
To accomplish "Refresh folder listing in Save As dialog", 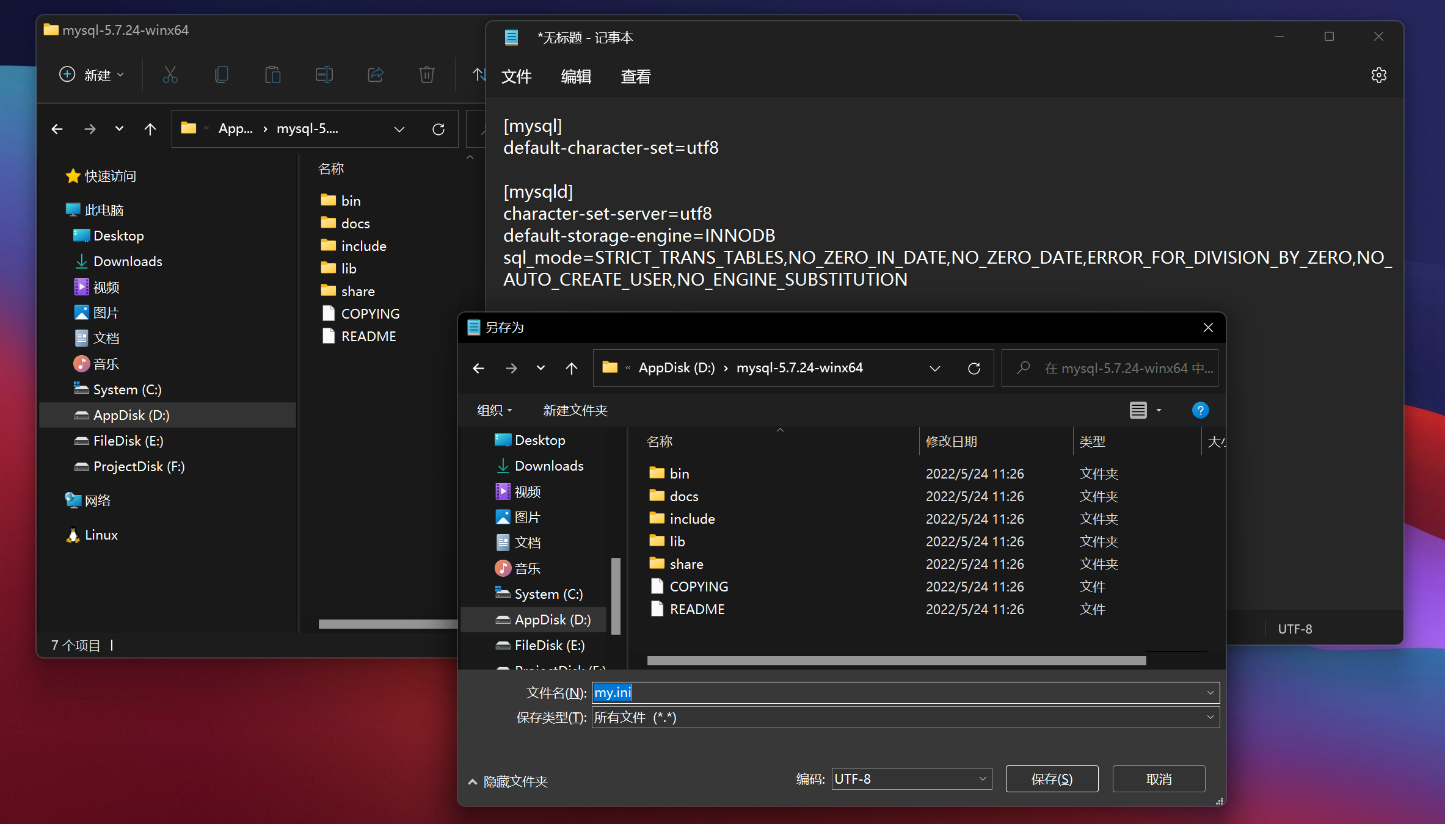I will tap(974, 368).
